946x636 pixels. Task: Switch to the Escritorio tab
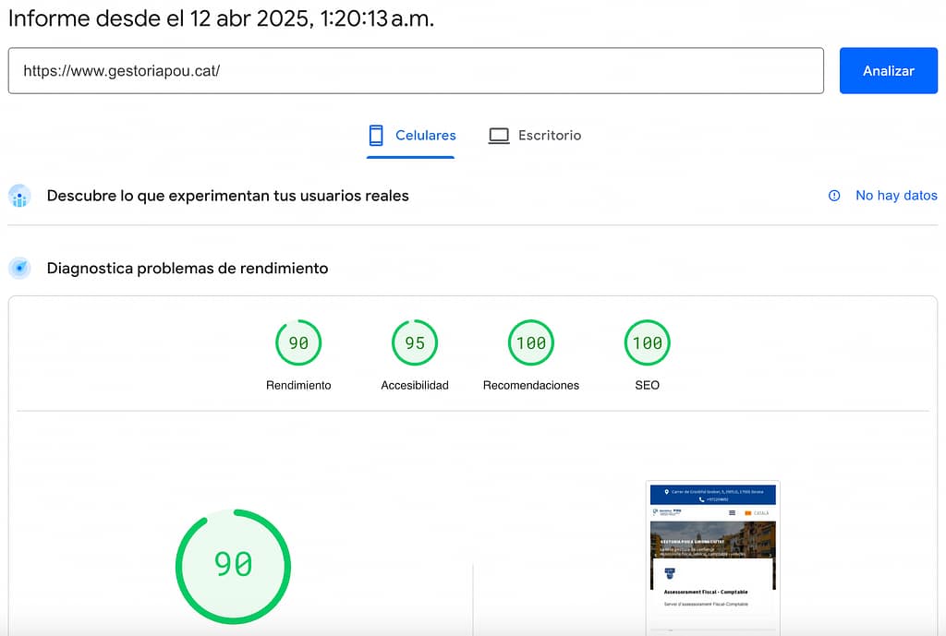[x=535, y=136]
